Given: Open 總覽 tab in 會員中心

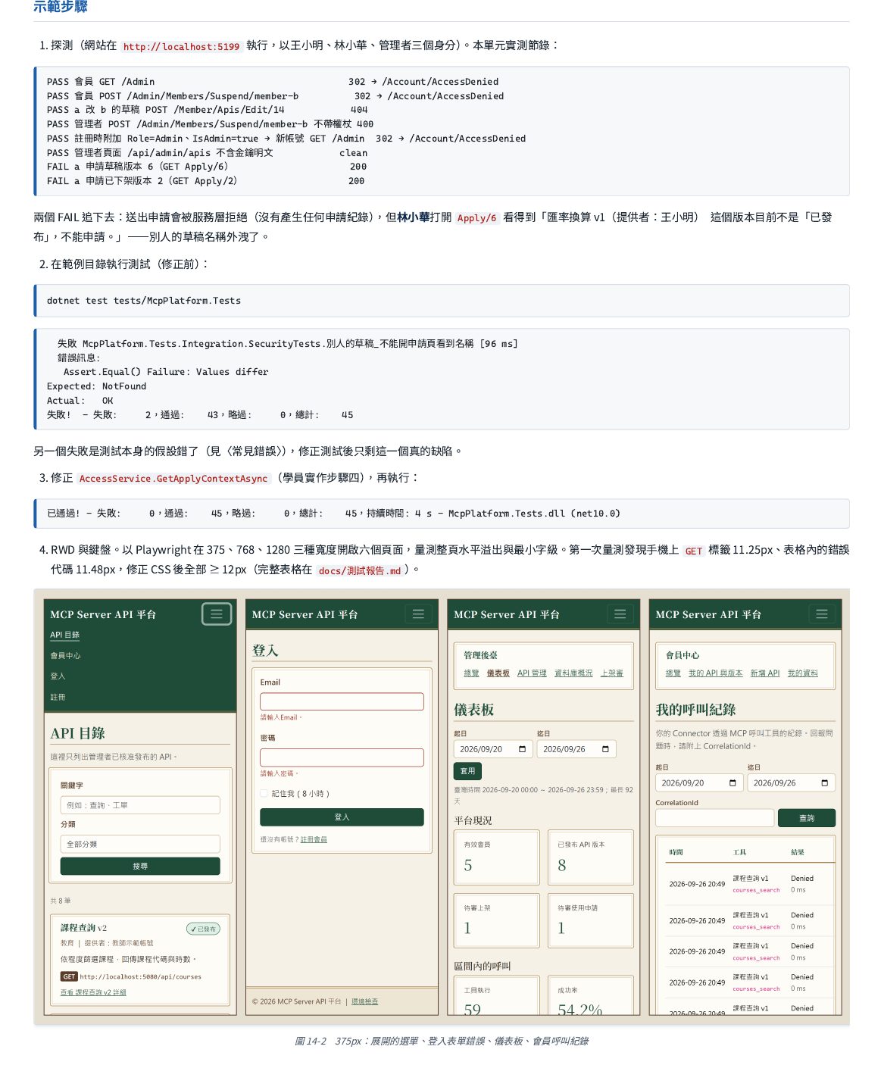Looking at the screenshot, I should pyautogui.click(x=673, y=673).
